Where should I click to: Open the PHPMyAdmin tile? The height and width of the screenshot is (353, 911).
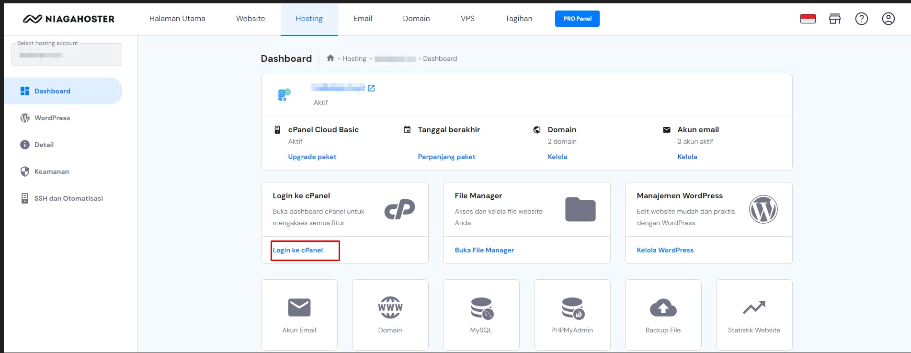coord(572,315)
